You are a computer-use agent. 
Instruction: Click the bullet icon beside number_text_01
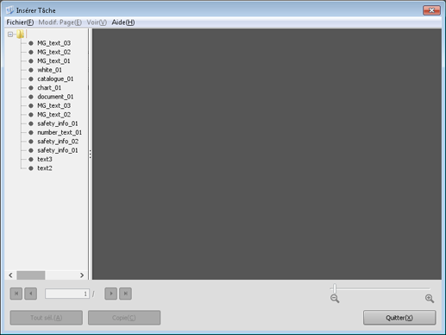(x=31, y=132)
